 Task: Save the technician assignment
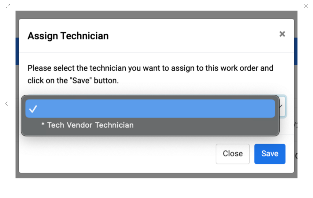pos(270,154)
